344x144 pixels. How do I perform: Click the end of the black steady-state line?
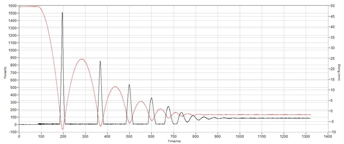310,118
